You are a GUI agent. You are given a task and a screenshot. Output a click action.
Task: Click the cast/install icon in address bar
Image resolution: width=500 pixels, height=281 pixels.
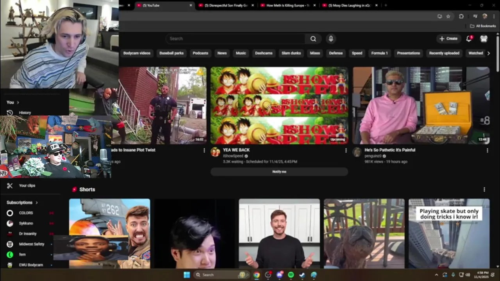[440, 16]
